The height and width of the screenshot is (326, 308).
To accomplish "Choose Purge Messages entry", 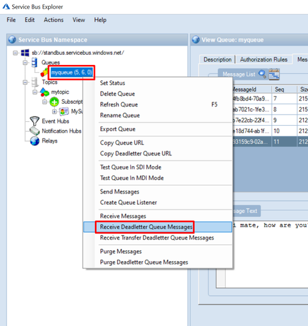I will tap(158, 251).
